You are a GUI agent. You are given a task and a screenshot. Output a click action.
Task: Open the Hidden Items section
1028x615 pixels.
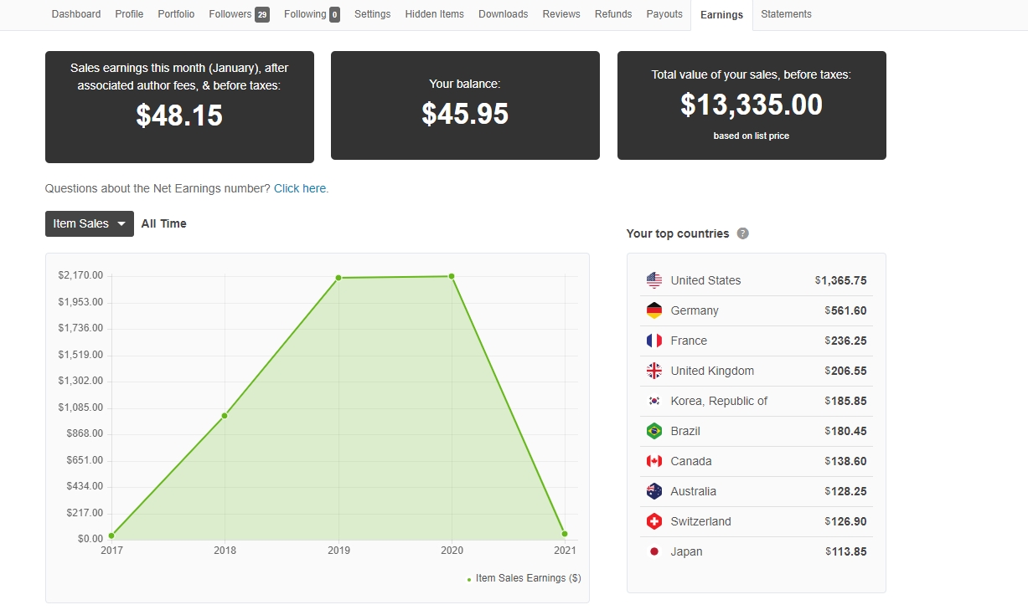point(434,14)
